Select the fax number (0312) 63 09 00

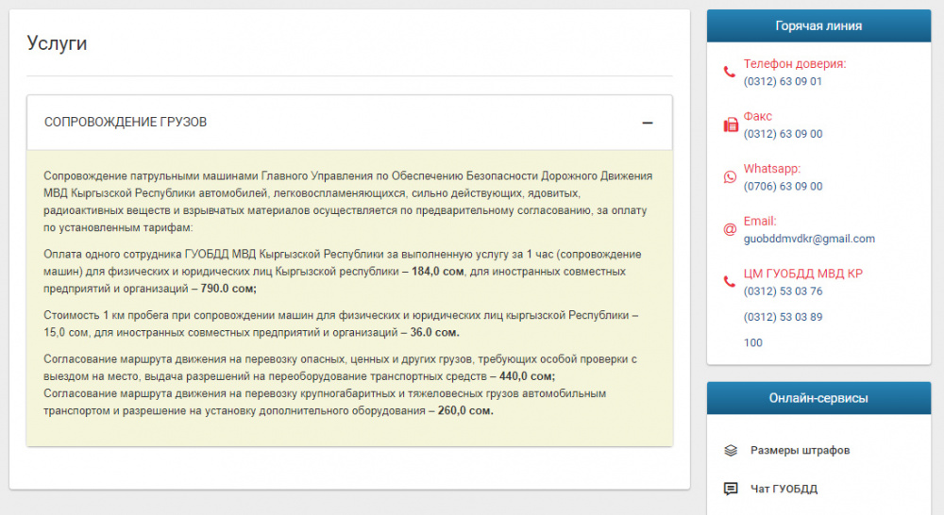click(x=783, y=134)
